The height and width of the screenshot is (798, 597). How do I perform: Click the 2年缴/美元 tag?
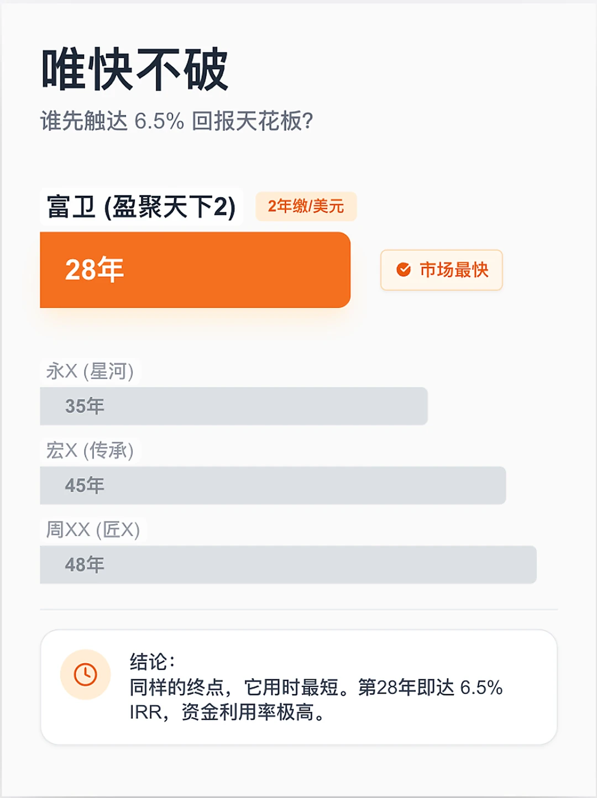(306, 207)
